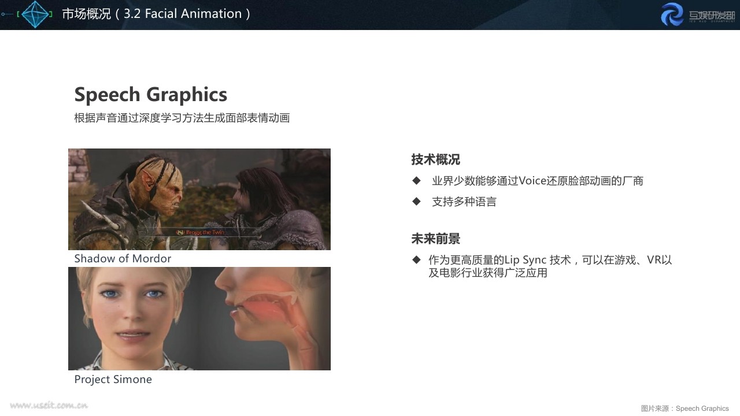Viewport: 740px width, 416px height.
Task: Click the diamond logo icon in header
Action: click(35, 14)
